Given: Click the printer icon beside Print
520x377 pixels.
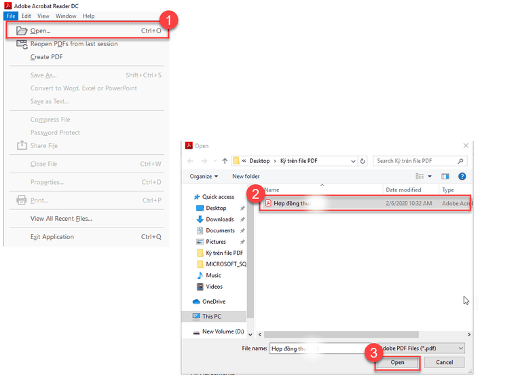Looking at the screenshot, I should (22, 200).
